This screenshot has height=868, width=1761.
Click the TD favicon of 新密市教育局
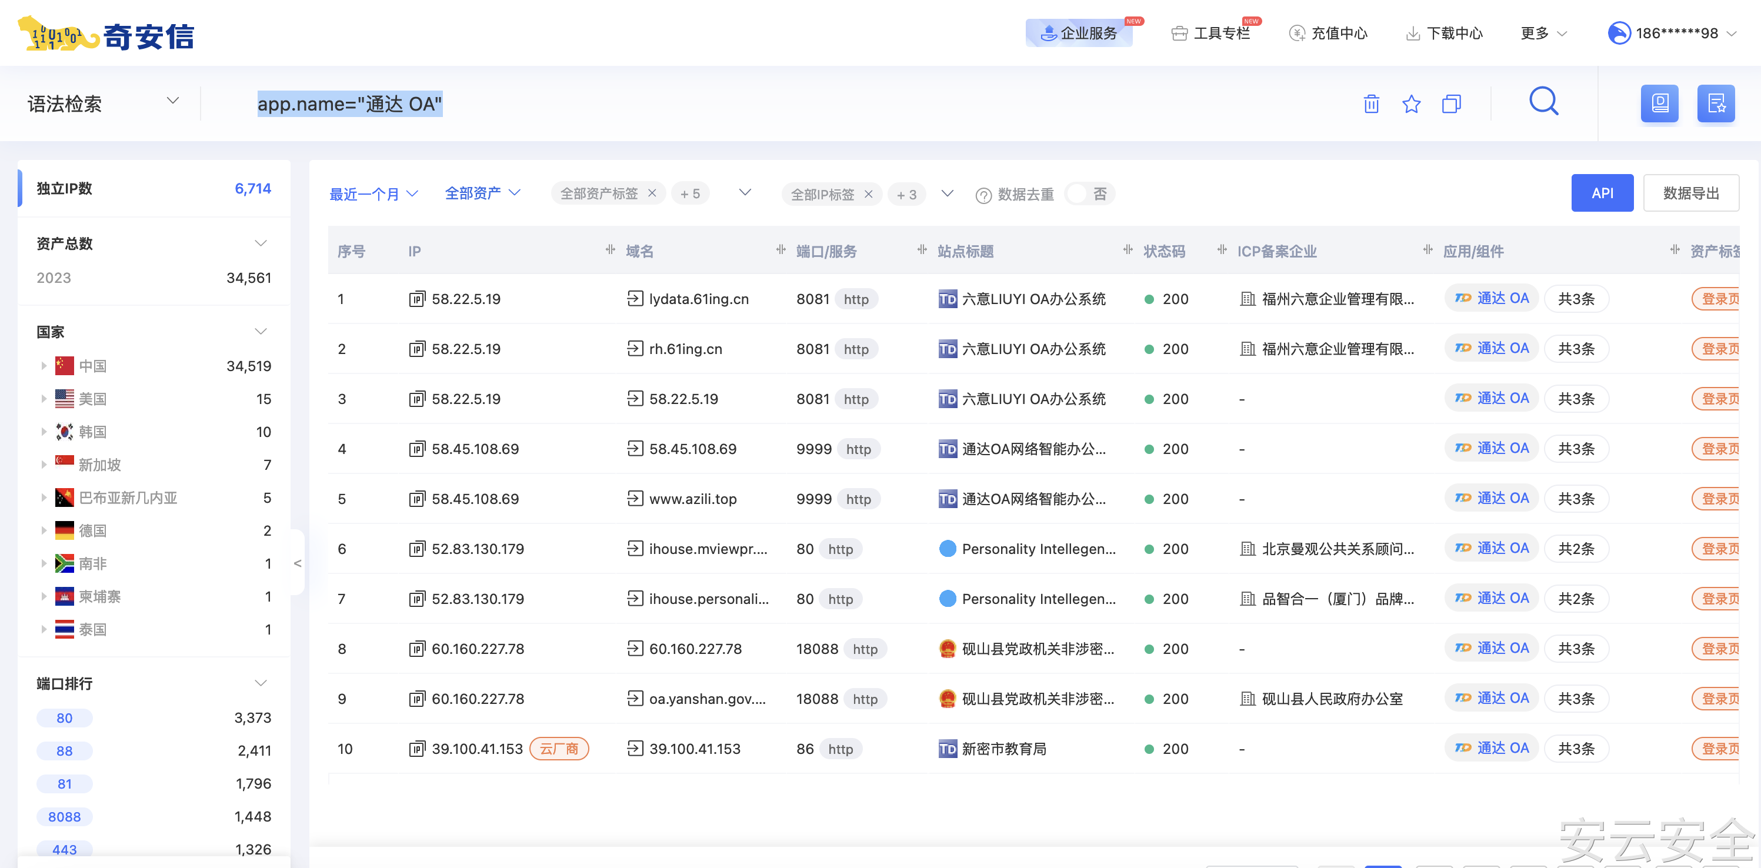click(948, 749)
